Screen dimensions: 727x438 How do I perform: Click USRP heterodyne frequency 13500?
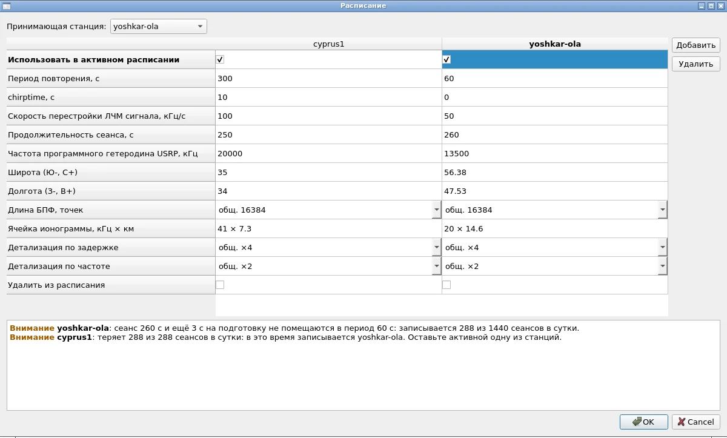[x=555, y=153]
